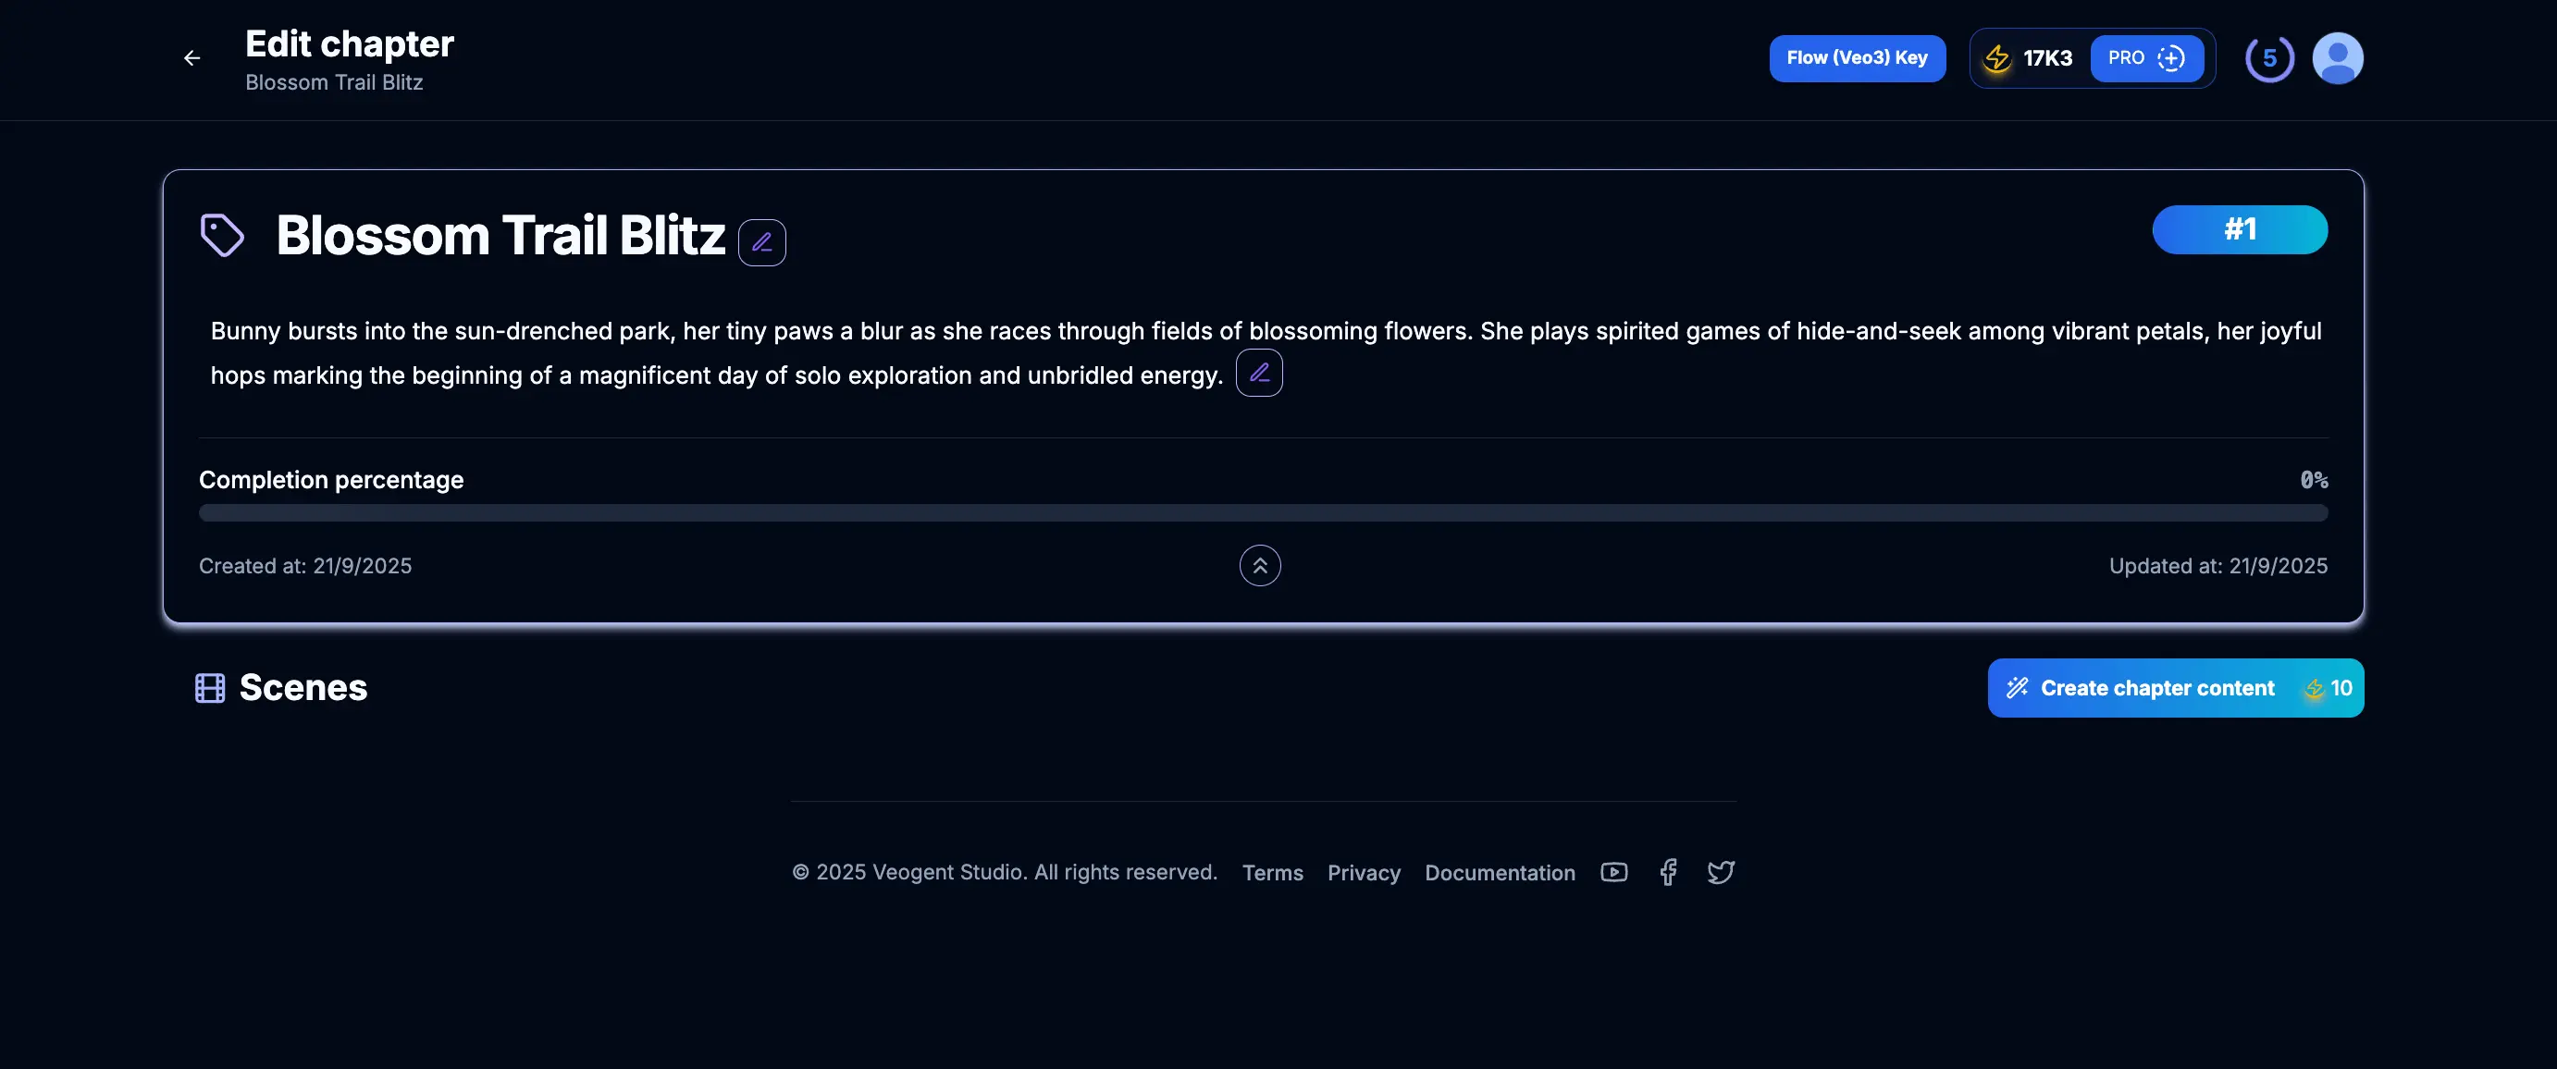Click the back arrow icon
This screenshot has width=2557, height=1069.
[x=191, y=58]
